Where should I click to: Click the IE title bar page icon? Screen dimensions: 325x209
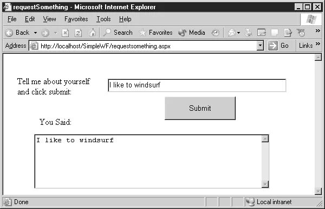[8, 7]
